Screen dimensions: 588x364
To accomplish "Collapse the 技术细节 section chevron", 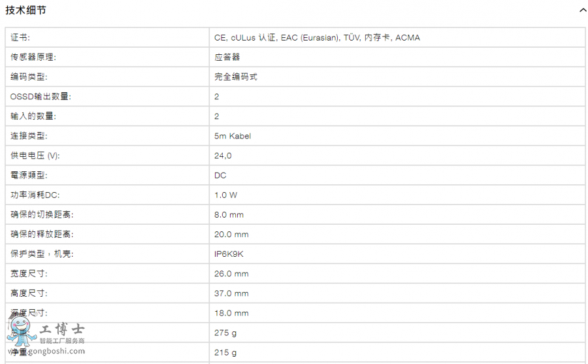I will [583, 10].
